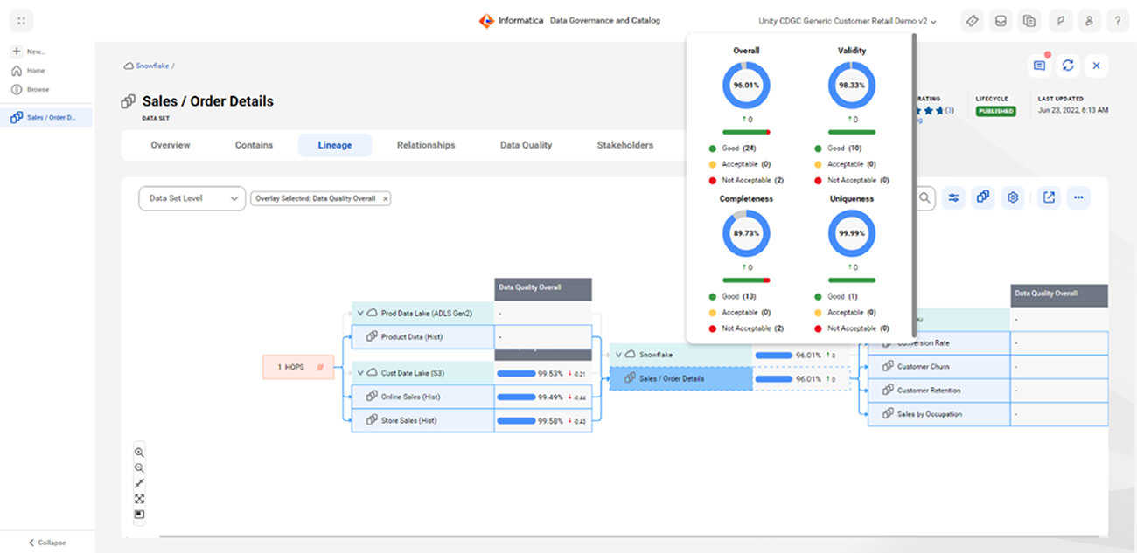
Task: Switch to the Stakeholders tab
Action: [624, 145]
